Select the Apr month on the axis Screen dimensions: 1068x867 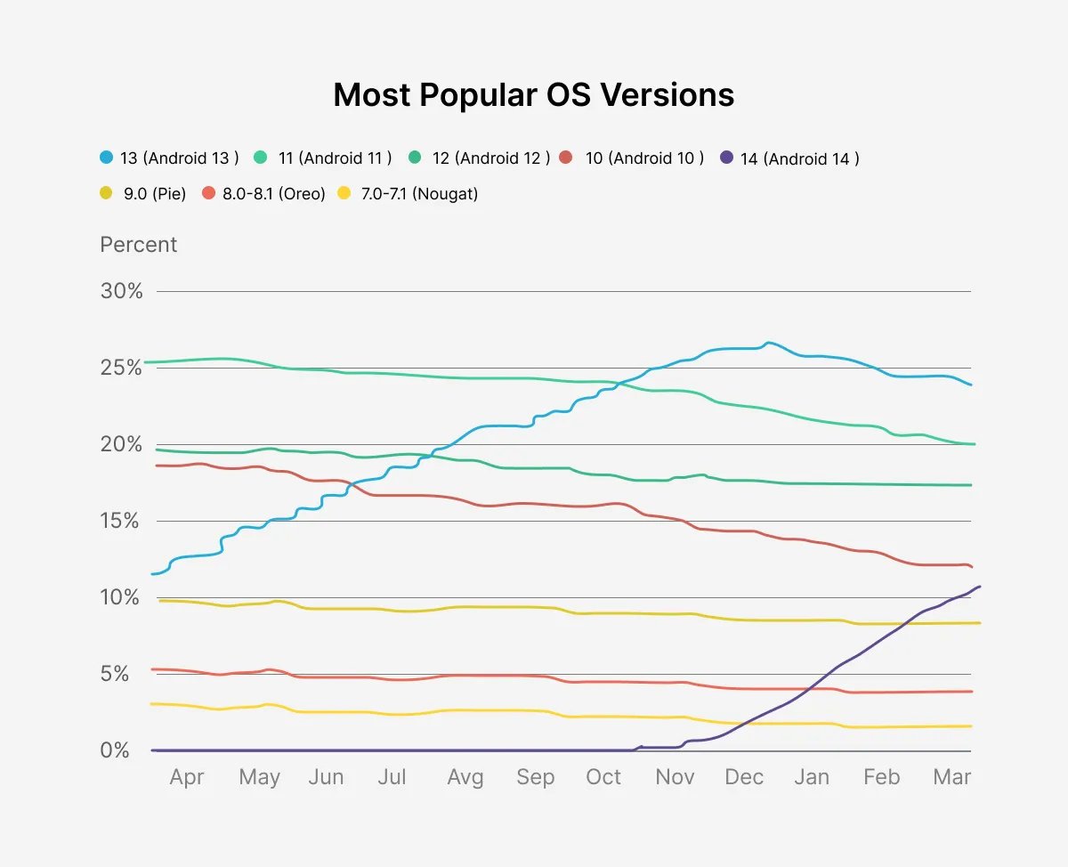[x=187, y=777]
